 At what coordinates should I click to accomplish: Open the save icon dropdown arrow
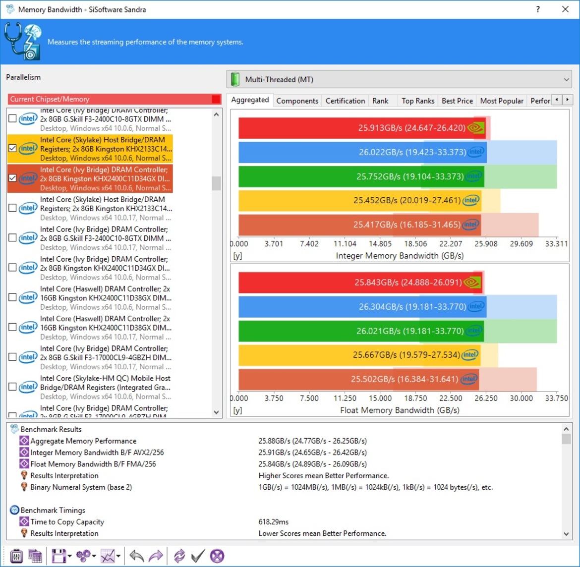pyautogui.click(x=69, y=556)
